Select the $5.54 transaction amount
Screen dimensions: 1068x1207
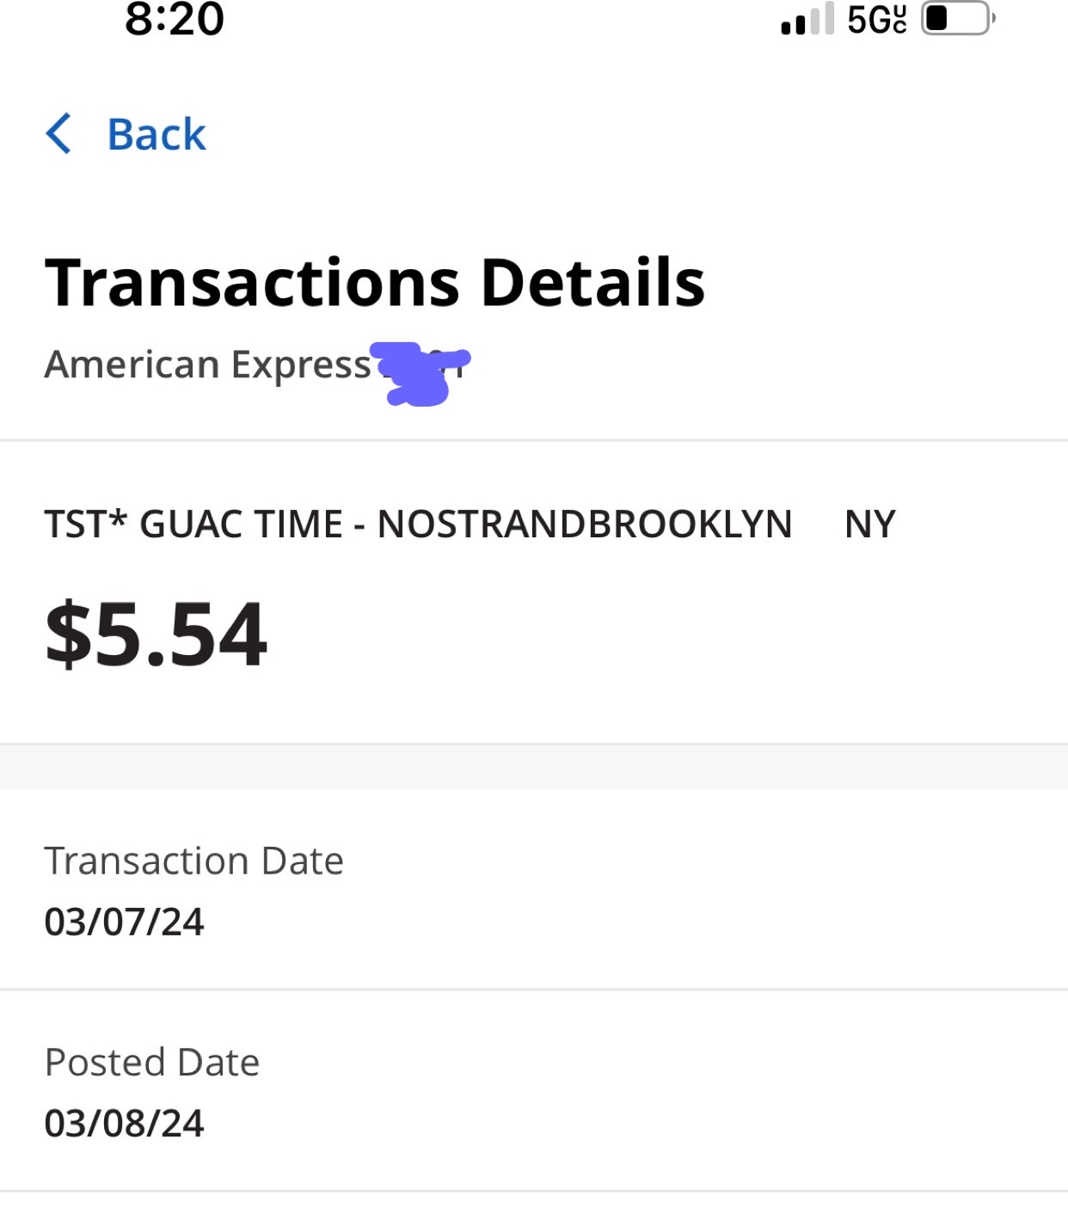(x=157, y=634)
